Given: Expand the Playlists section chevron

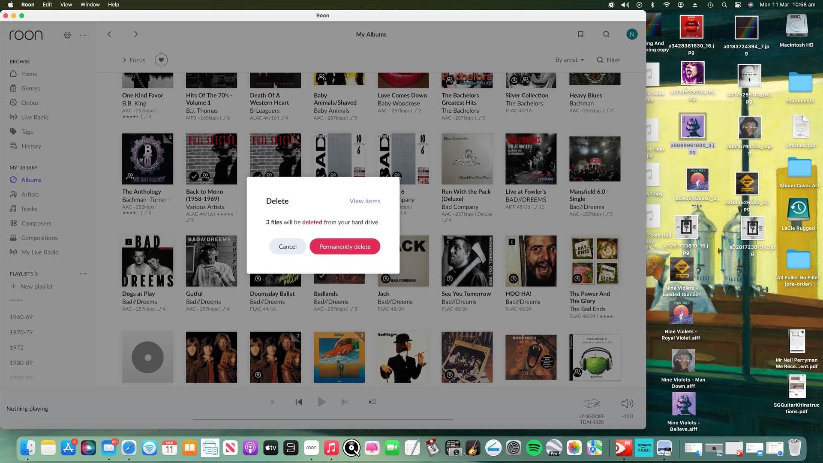Looking at the screenshot, I should [36, 274].
